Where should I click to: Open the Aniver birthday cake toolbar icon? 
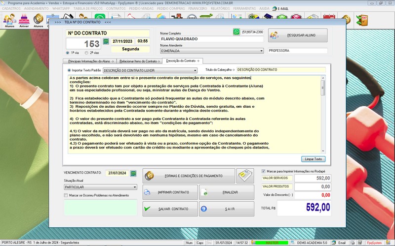24,20
